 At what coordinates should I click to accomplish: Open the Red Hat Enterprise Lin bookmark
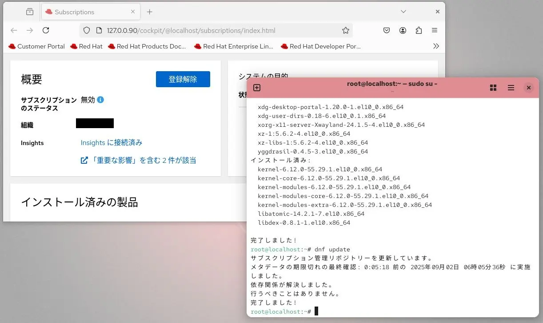click(233, 46)
